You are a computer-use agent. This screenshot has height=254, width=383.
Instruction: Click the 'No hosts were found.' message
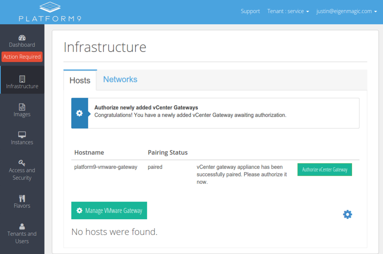pos(114,232)
